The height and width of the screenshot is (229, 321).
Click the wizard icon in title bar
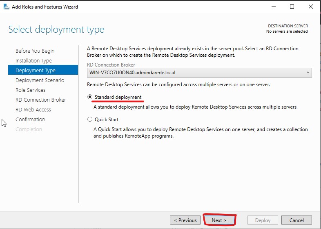point(7,7)
